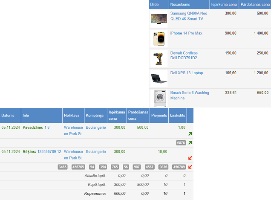The image size is (271, 200).
Task: Click serial badge 3465
Action: pos(63,167)
